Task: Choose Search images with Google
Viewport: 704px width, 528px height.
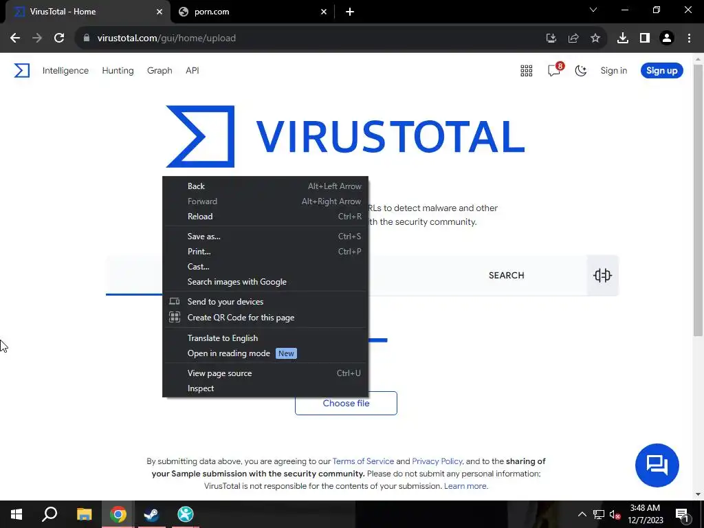Action: point(265,282)
